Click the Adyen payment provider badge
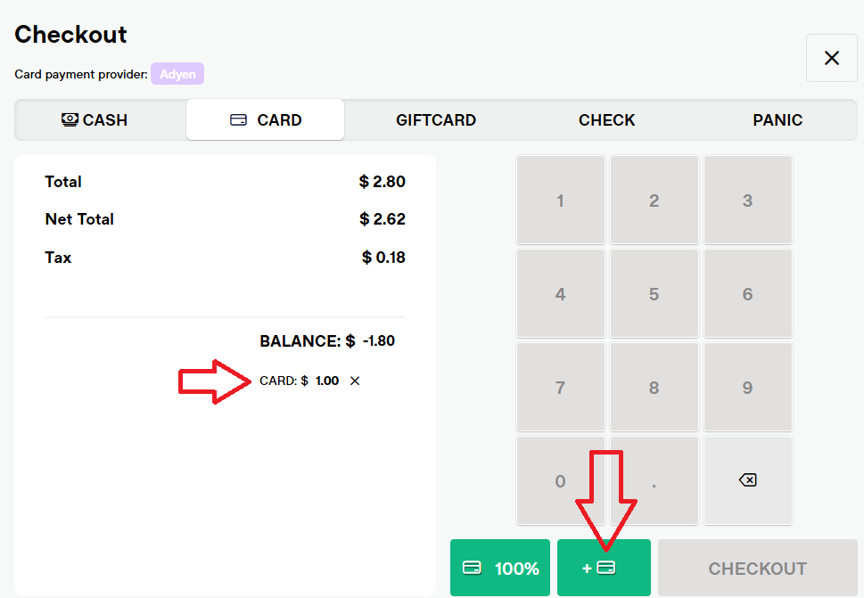The width and height of the screenshot is (864, 598). click(x=177, y=74)
